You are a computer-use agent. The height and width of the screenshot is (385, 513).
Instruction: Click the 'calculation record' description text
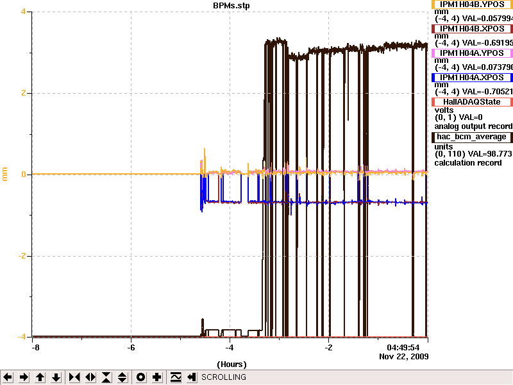coord(468,163)
